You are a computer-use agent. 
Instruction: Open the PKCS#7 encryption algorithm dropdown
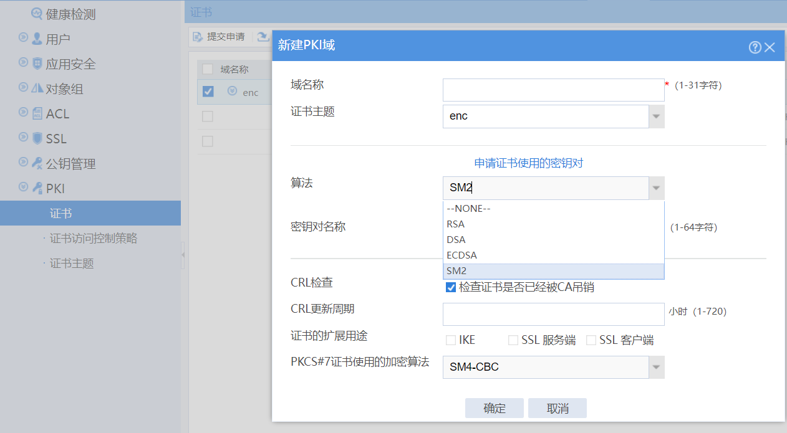click(656, 368)
